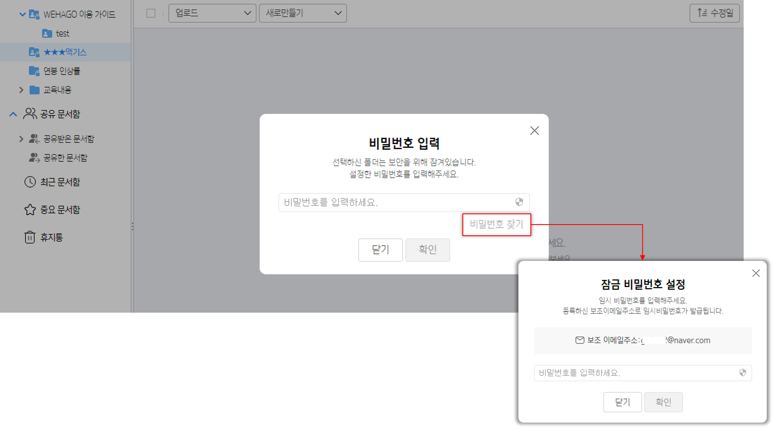This screenshot has height=429, width=774.
Task: Toggle the select-all checkbox in toolbar
Action: tap(151, 13)
